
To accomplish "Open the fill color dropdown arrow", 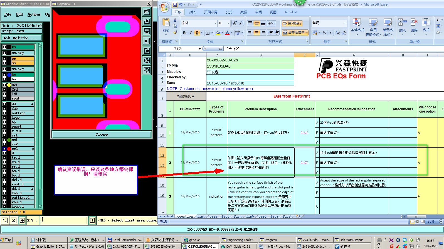I will [x=223, y=33].
